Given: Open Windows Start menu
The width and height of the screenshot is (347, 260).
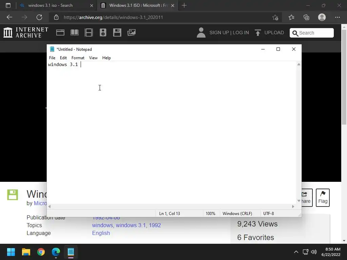Looking at the screenshot, I should coord(11,252).
